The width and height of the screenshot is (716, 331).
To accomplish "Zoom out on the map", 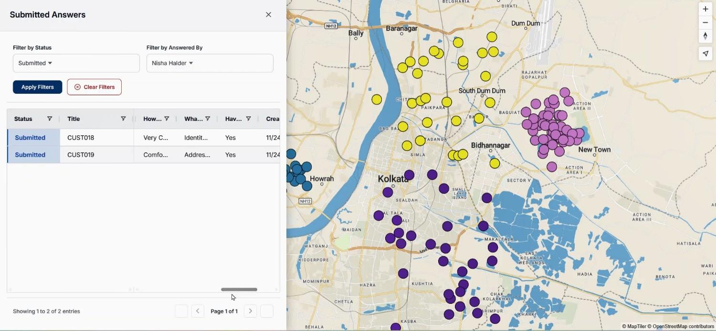I will click(x=705, y=23).
